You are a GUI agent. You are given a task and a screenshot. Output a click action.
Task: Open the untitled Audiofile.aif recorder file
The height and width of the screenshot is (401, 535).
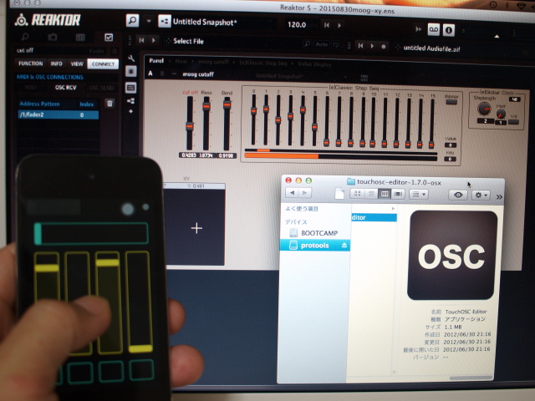[x=431, y=48]
